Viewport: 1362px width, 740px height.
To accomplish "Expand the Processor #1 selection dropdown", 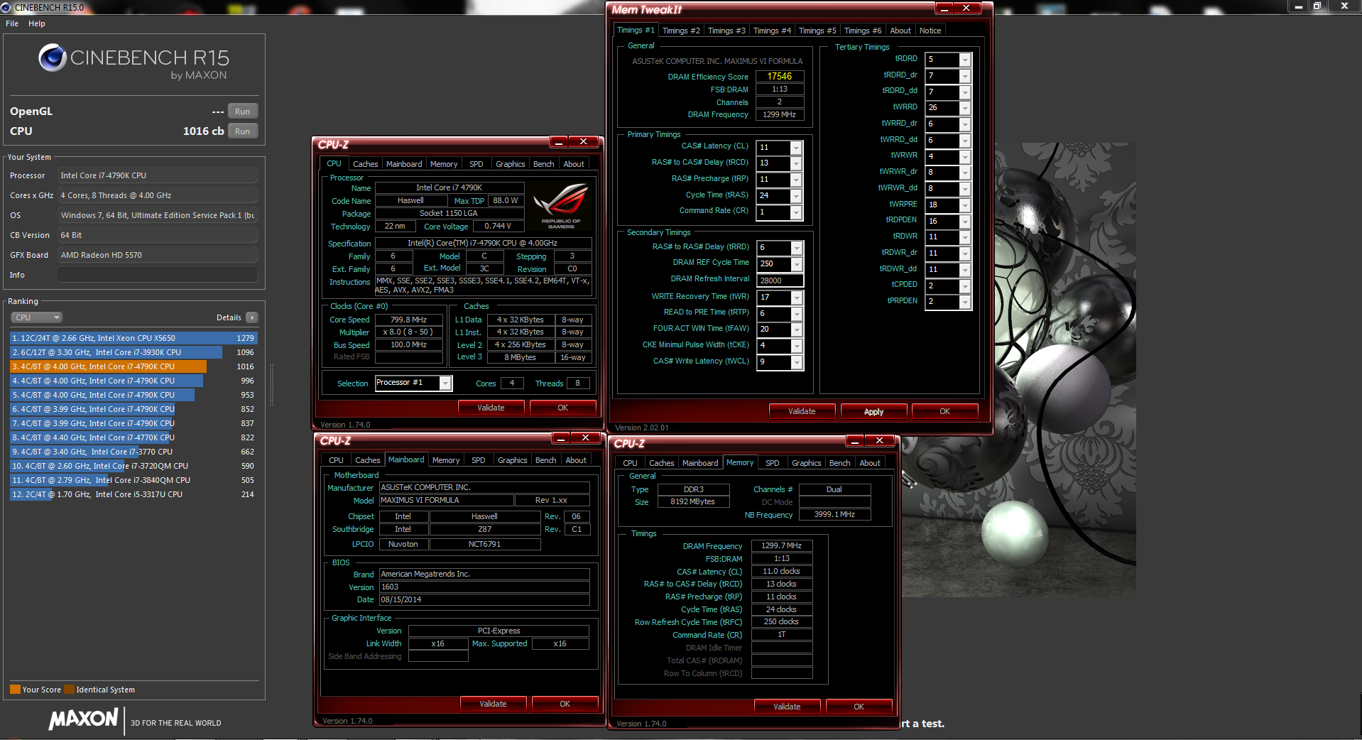I will click(x=445, y=383).
